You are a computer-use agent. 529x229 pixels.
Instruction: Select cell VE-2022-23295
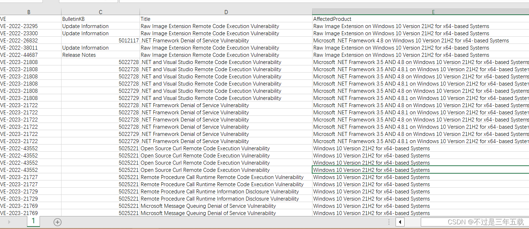tap(31, 26)
